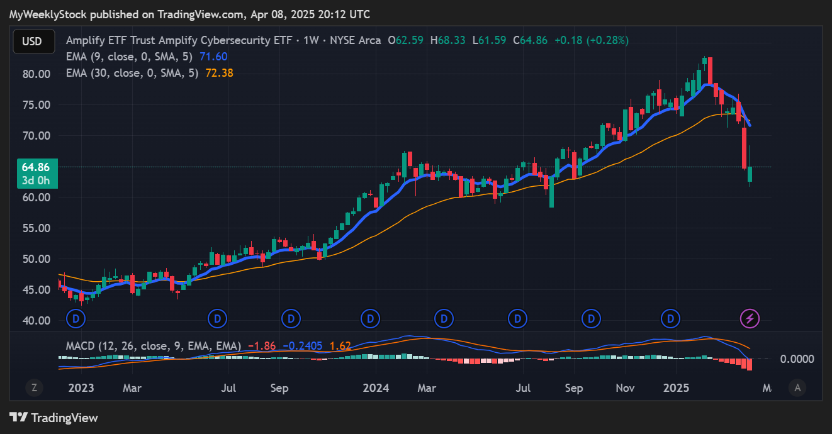Toggle the A auto-scale button
The width and height of the screenshot is (832, 434).
click(x=797, y=387)
